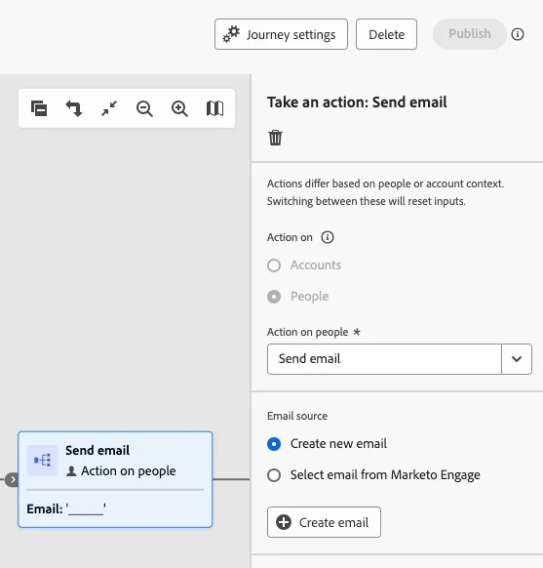Choose Create new email option

pos(274,444)
